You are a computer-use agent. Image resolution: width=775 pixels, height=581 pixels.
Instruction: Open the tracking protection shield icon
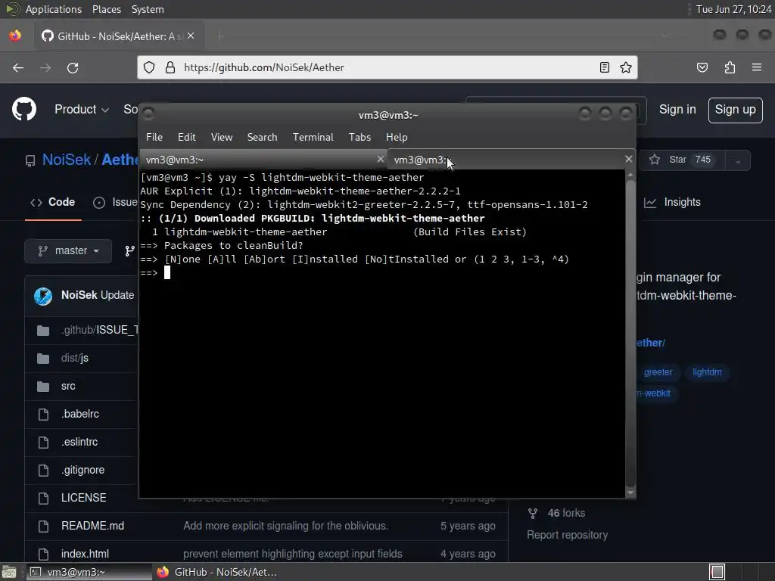pos(149,67)
